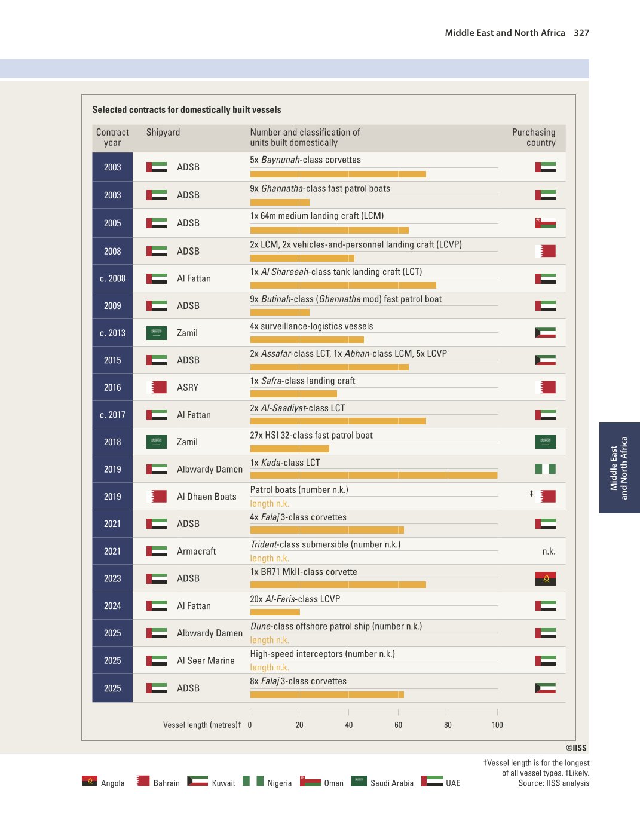Click the year cell 2016
Image resolution: width=640 pixels, height=833 pixels.
pyautogui.click(x=112, y=387)
